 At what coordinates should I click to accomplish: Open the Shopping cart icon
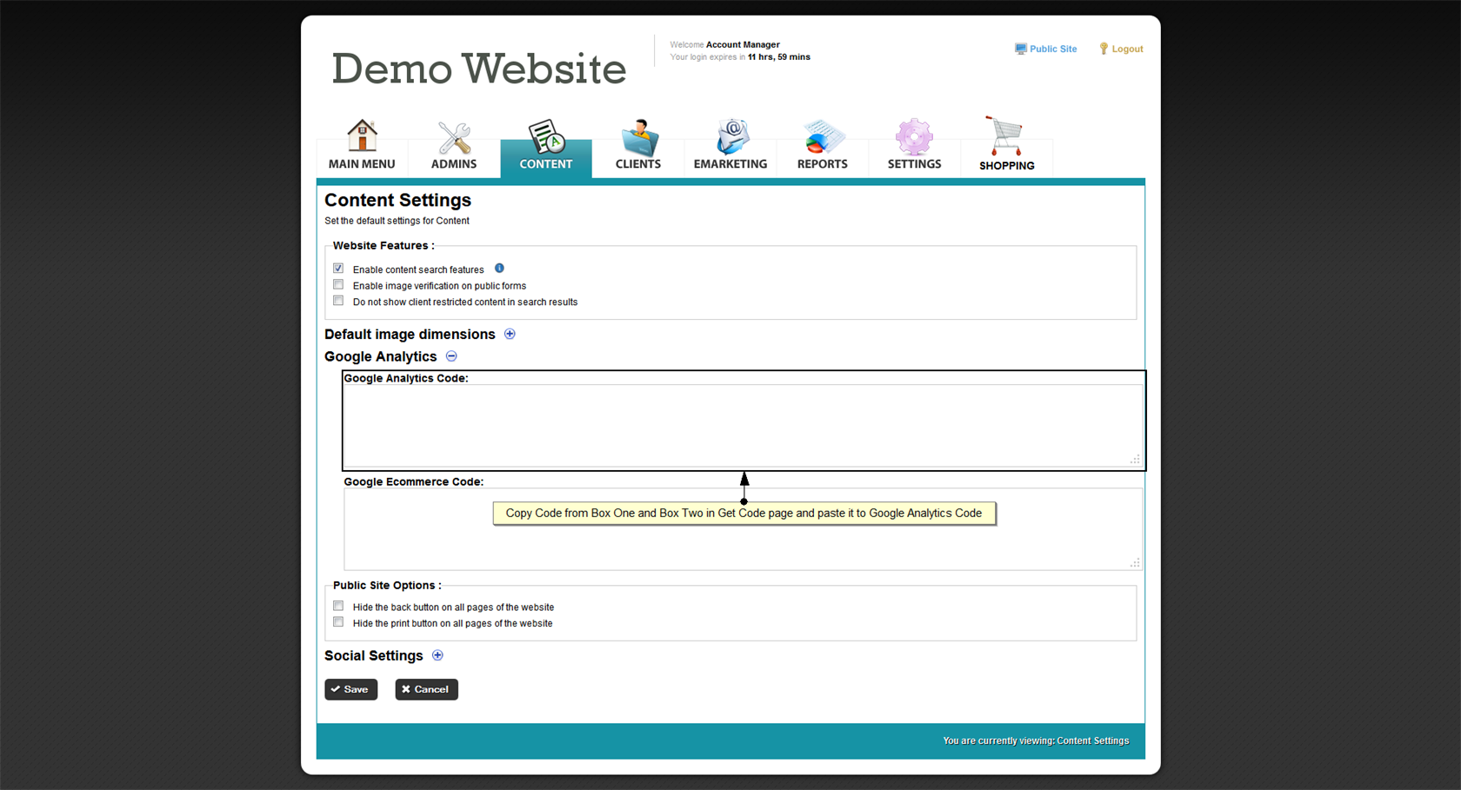[1005, 136]
